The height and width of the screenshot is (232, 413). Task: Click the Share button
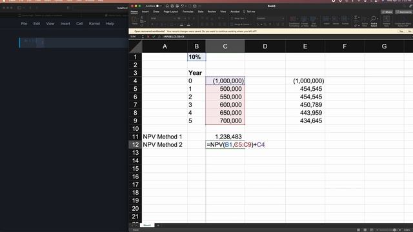[x=387, y=12]
